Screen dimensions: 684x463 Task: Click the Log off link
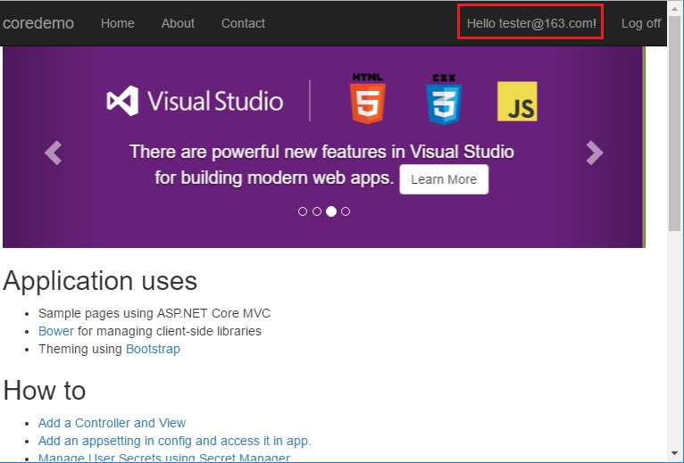[x=641, y=23]
